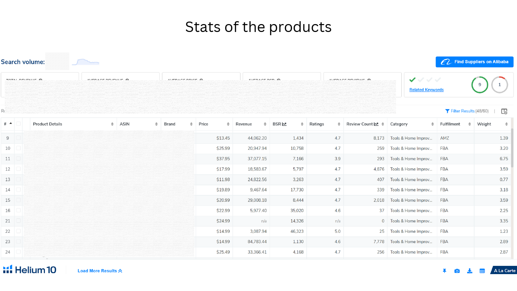Click the pin icon in the bottom toolbar
The width and height of the screenshot is (517, 291).
point(444,271)
